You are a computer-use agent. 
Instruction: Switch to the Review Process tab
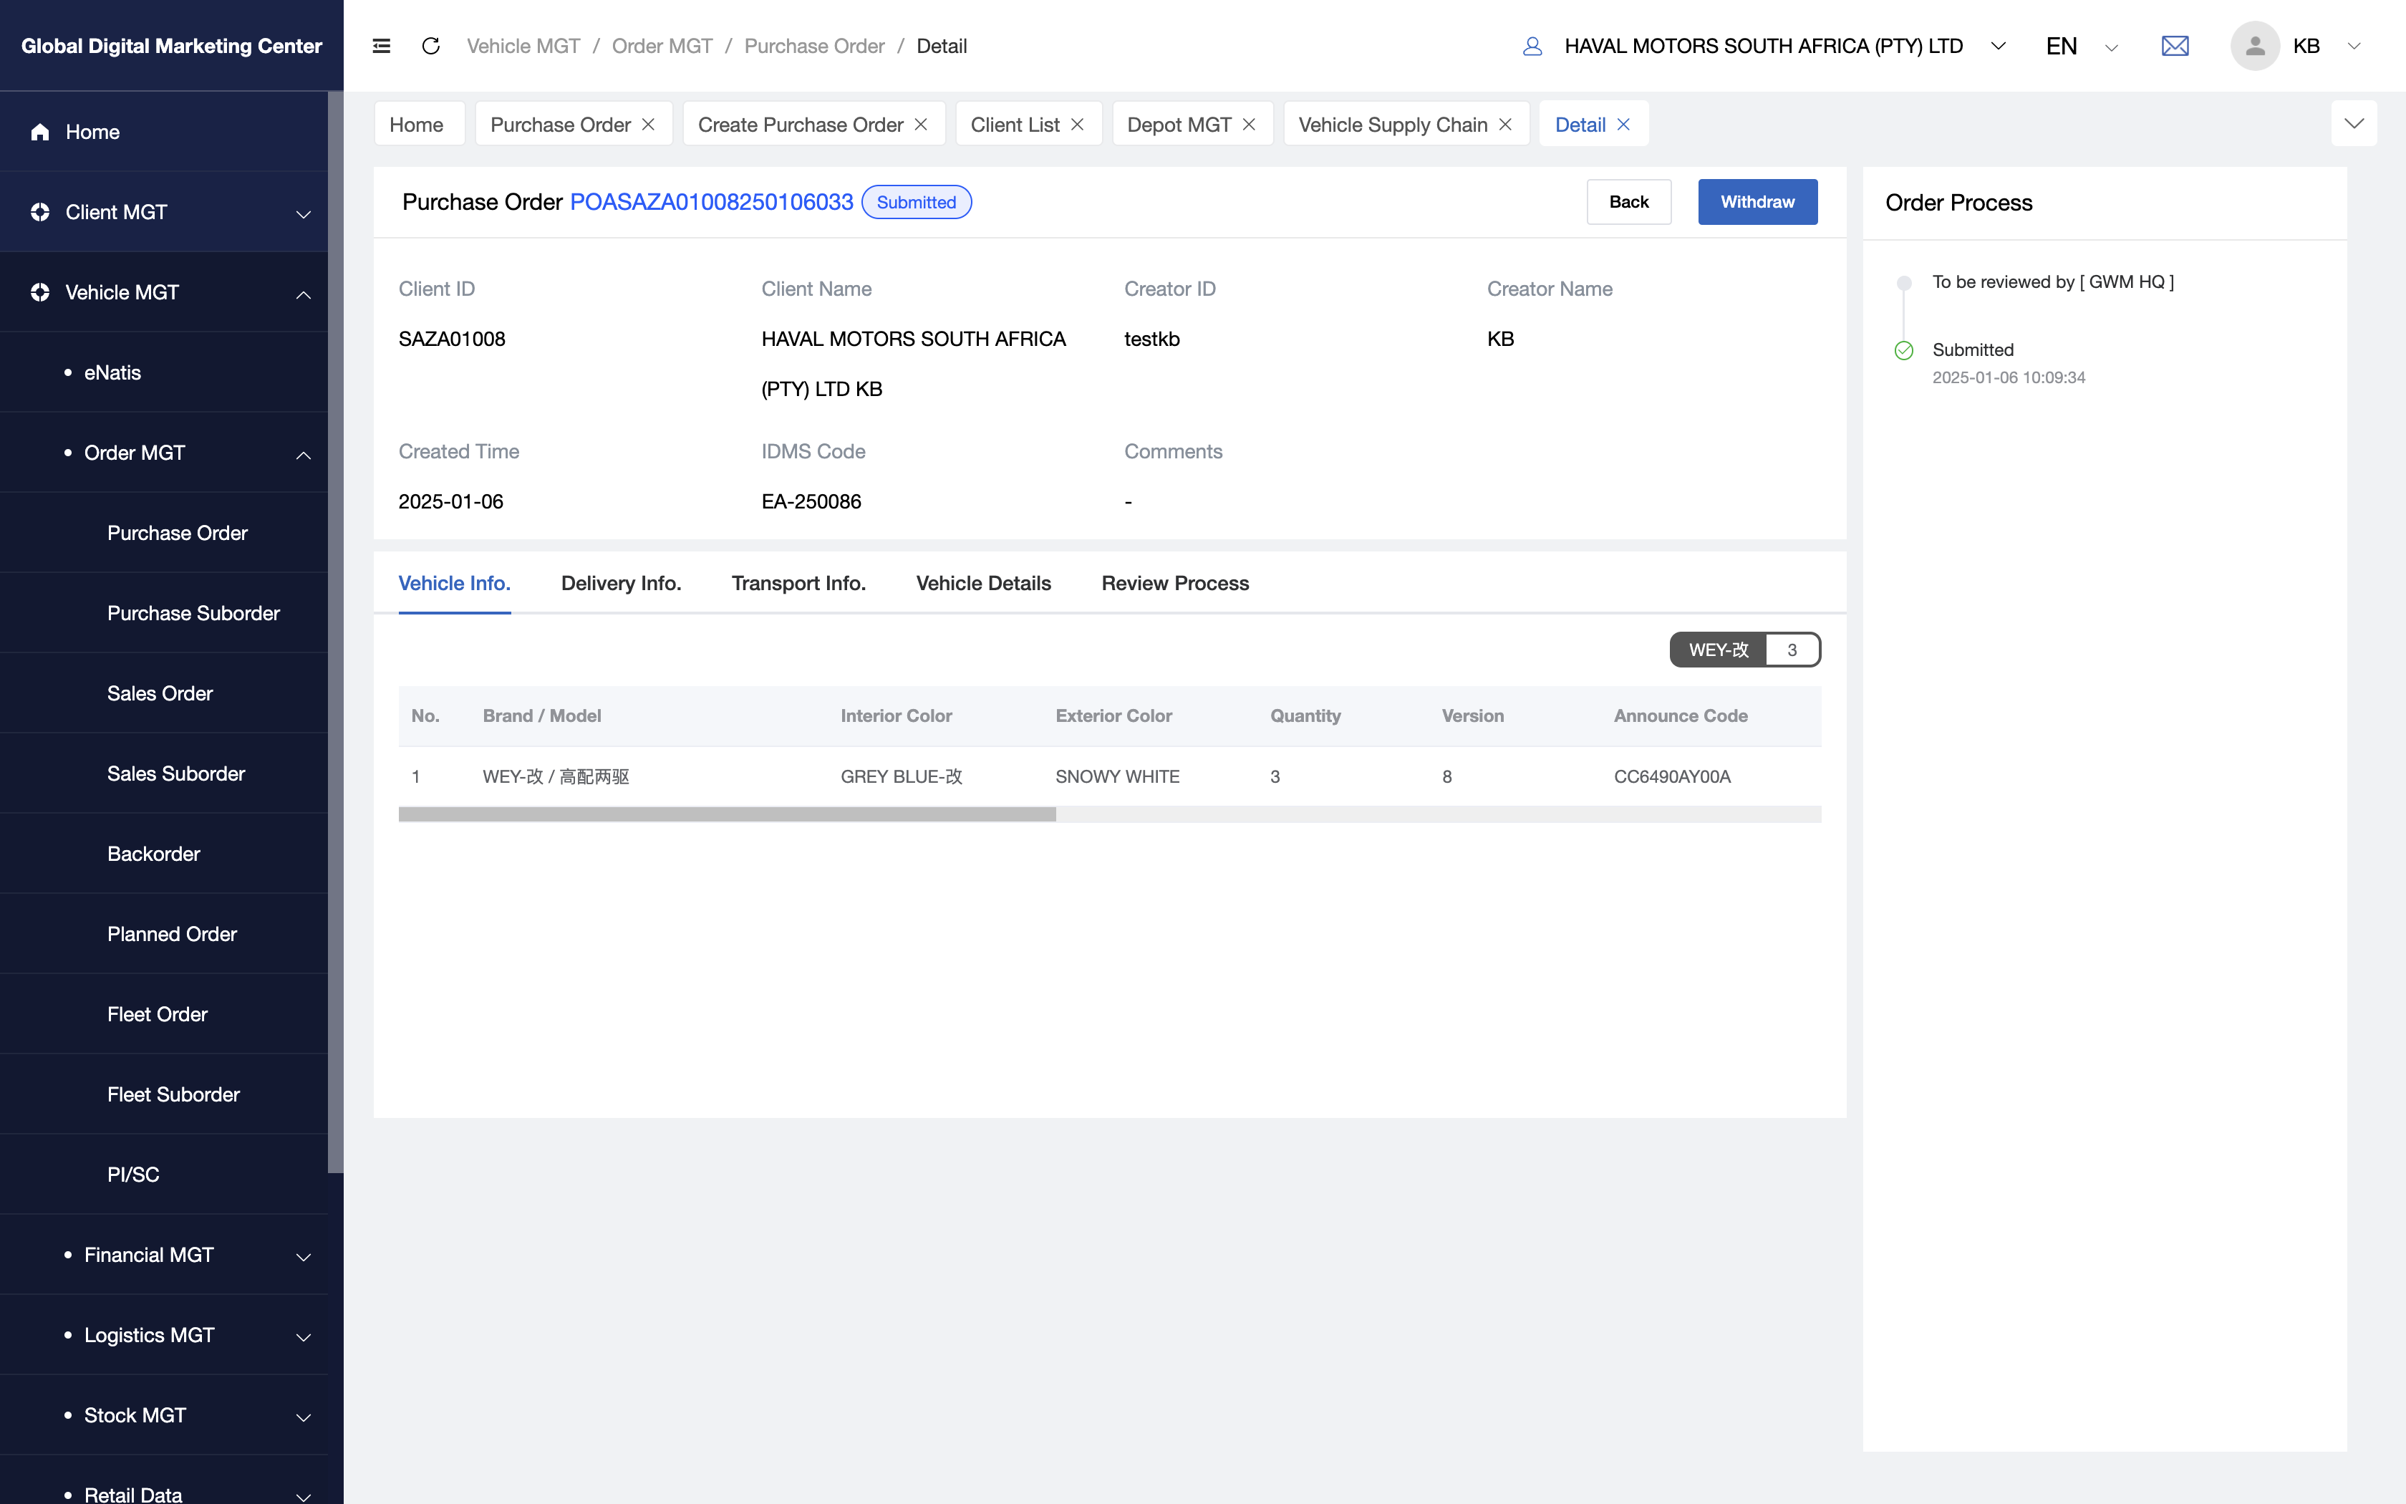[1175, 583]
